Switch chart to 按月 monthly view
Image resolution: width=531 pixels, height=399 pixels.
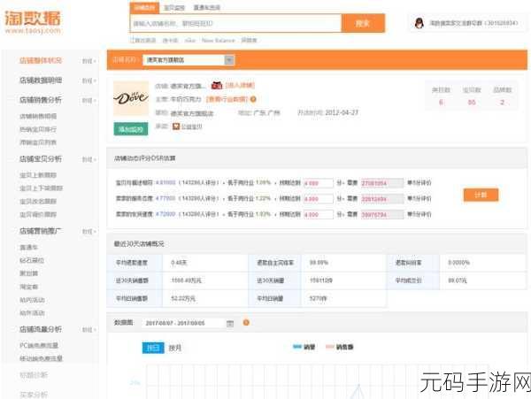tap(174, 348)
